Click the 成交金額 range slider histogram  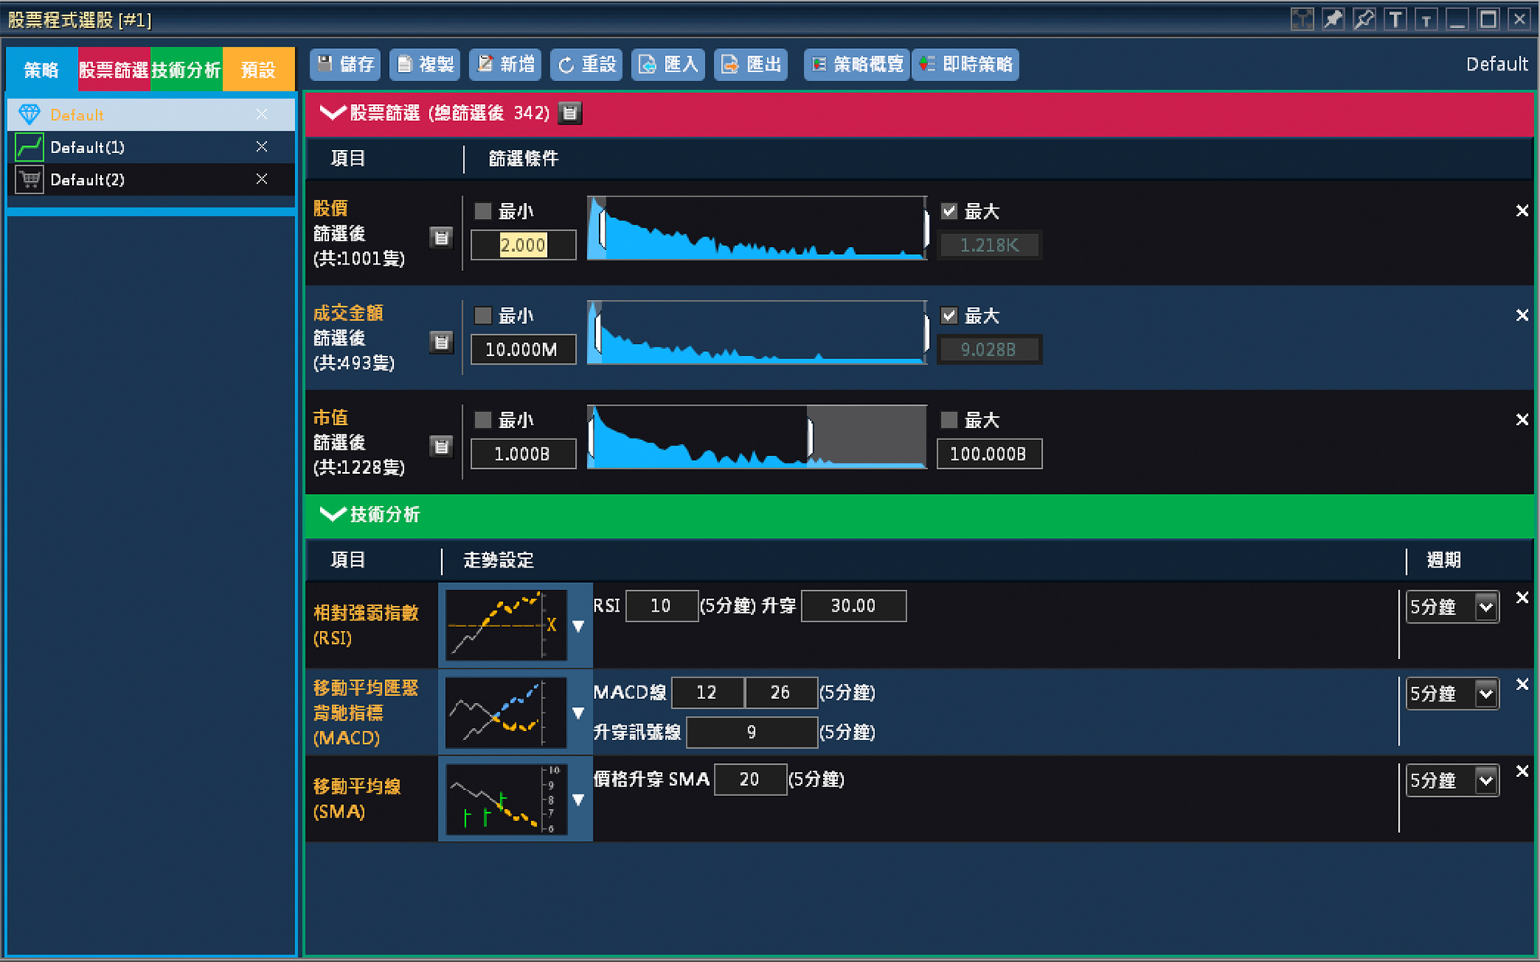pyautogui.click(x=757, y=333)
